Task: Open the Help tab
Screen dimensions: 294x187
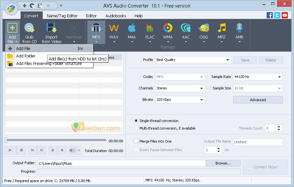Action: [139, 16]
